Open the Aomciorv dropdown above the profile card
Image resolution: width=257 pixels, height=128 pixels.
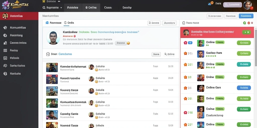[169, 23]
